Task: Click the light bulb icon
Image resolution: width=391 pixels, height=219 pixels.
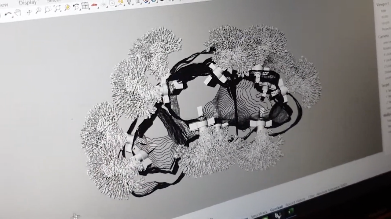Action: tap(129, 2)
